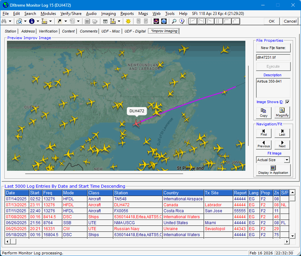Viewport: 301px width, 256px height.
Task: Go to the Next improv image
Action: 282,145
